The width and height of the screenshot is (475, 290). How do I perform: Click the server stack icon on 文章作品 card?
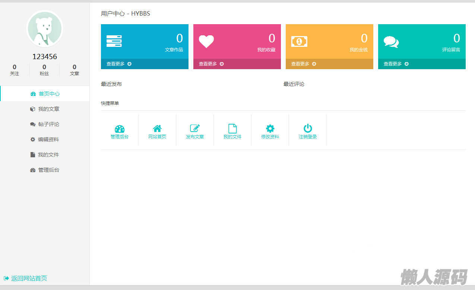coord(114,41)
